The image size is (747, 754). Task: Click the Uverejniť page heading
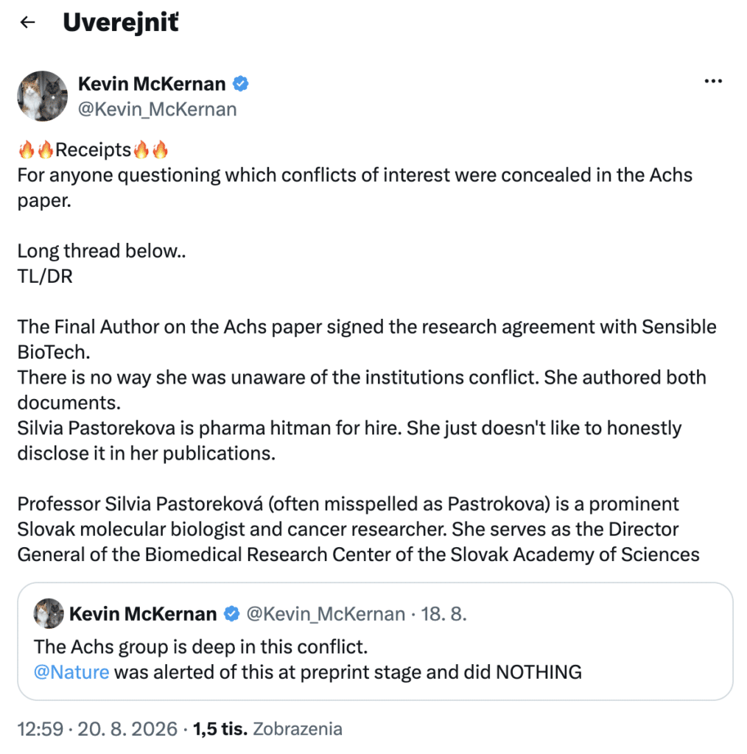click(x=121, y=23)
